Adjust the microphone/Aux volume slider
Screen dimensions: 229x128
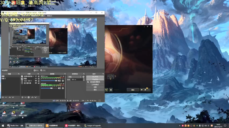coord(49,81)
